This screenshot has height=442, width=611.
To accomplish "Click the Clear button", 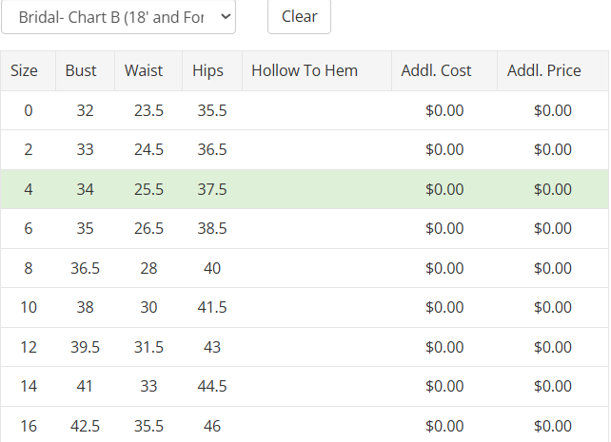I will 299,17.
